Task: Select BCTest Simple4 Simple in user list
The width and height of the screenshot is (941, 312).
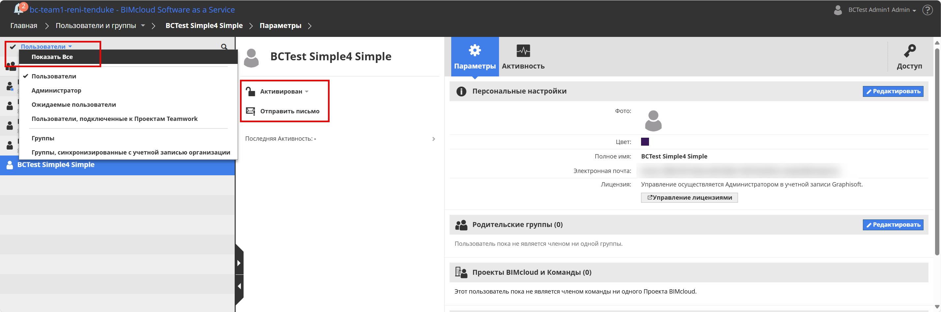Action: pyautogui.click(x=117, y=165)
